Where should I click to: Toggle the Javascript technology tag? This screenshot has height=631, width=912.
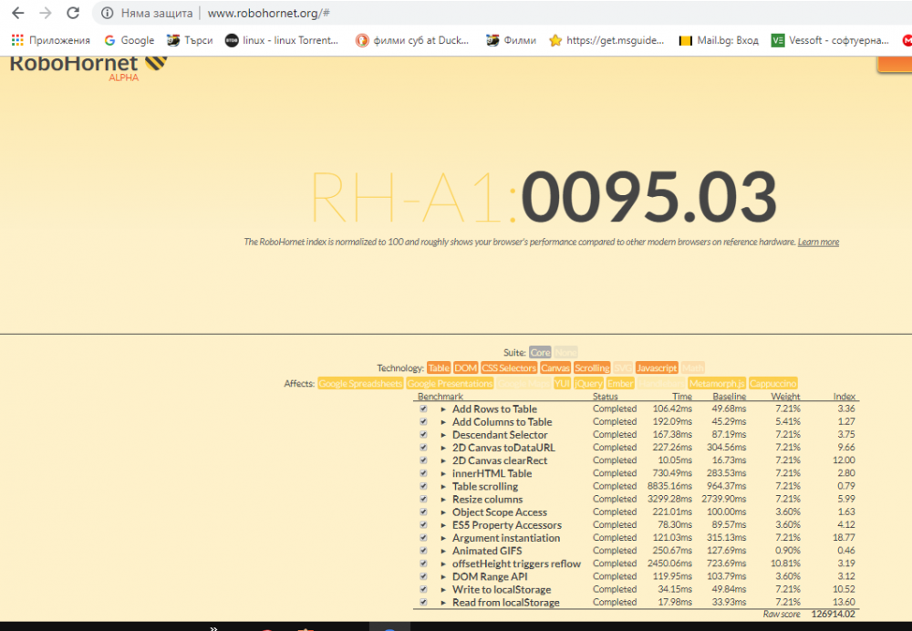[657, 368]
